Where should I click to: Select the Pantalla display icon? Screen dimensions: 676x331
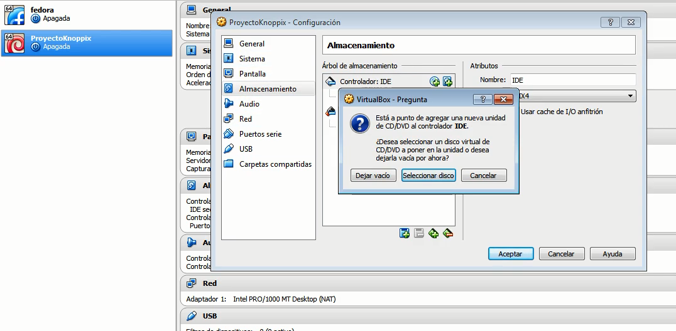[x=229, y=73]
